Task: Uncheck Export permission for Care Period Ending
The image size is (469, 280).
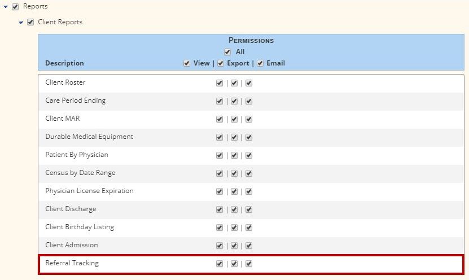Action: click(234, 101)
